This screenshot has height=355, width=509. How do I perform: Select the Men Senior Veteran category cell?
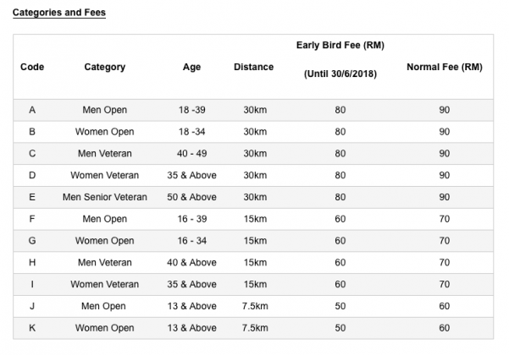coord(105,197)
